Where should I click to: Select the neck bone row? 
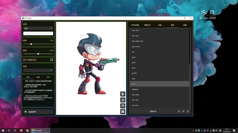tap(160, 79)
